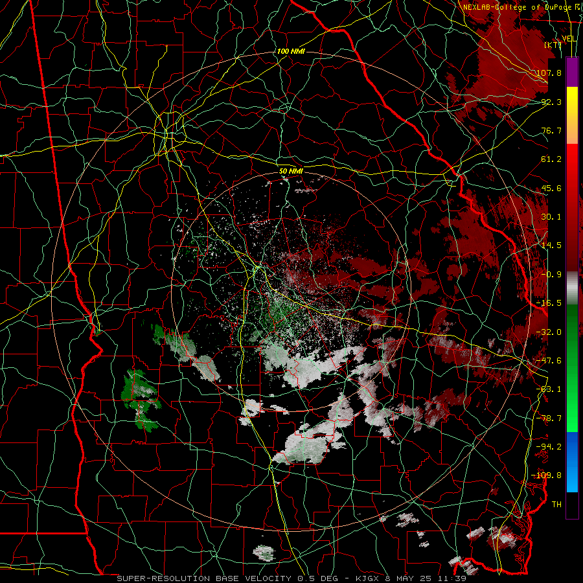Viewport: 583px width, 583px height.
Task: Click the gray-white near-zero color bar segment
Action: [x=572, y=287]
